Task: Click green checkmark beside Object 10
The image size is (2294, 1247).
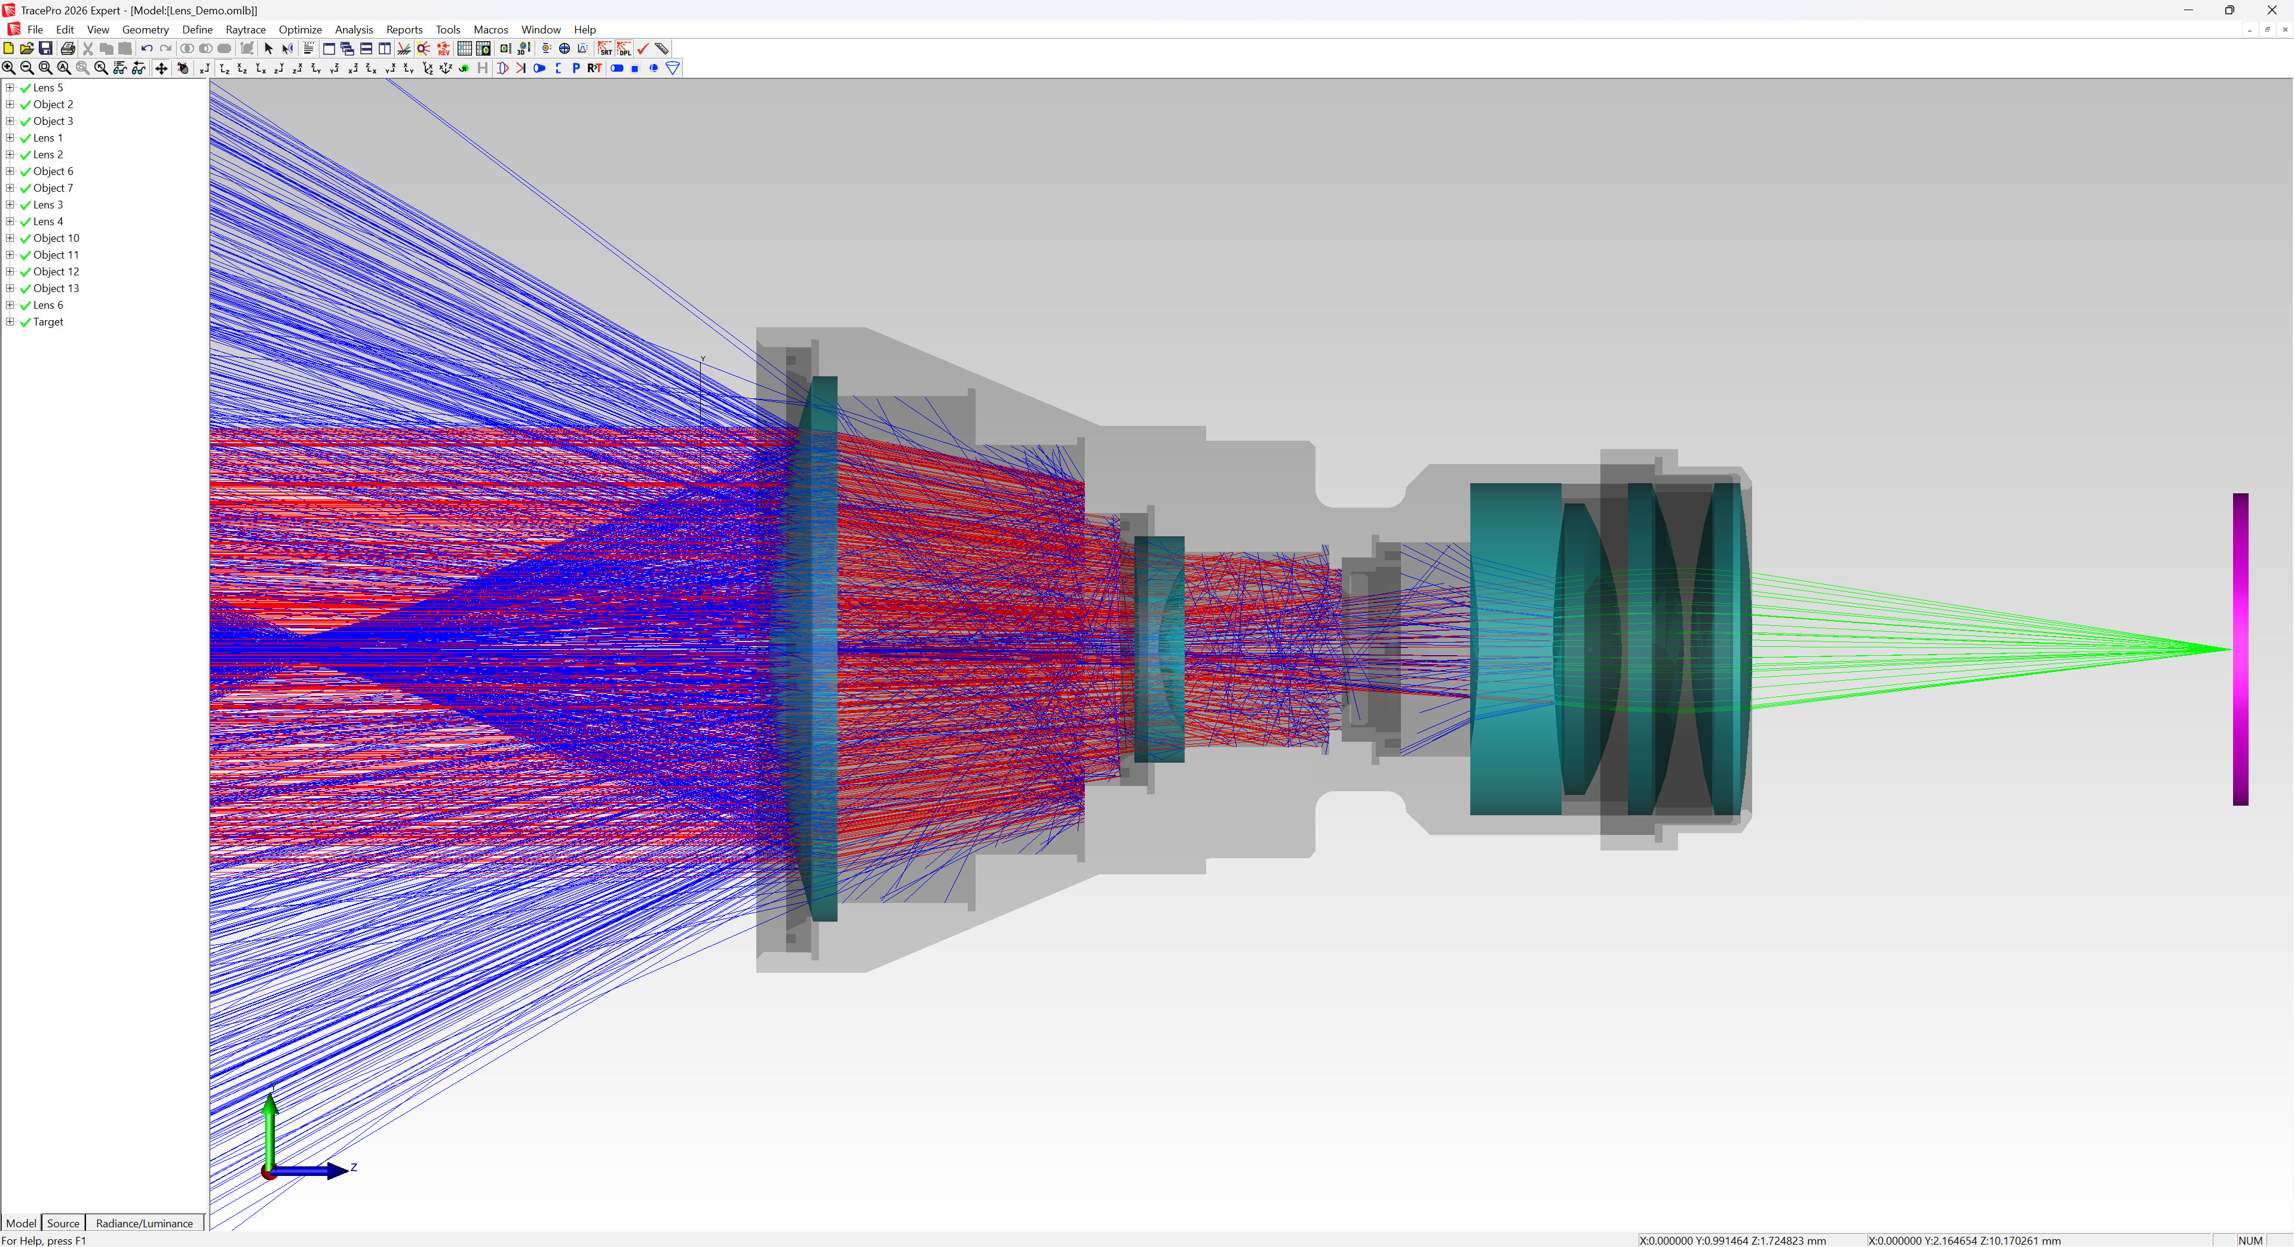Action: [x=25, y=238]
